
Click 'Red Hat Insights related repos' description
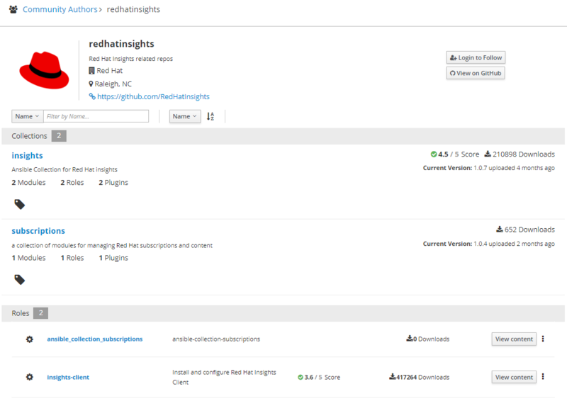[x=131, y=59]
